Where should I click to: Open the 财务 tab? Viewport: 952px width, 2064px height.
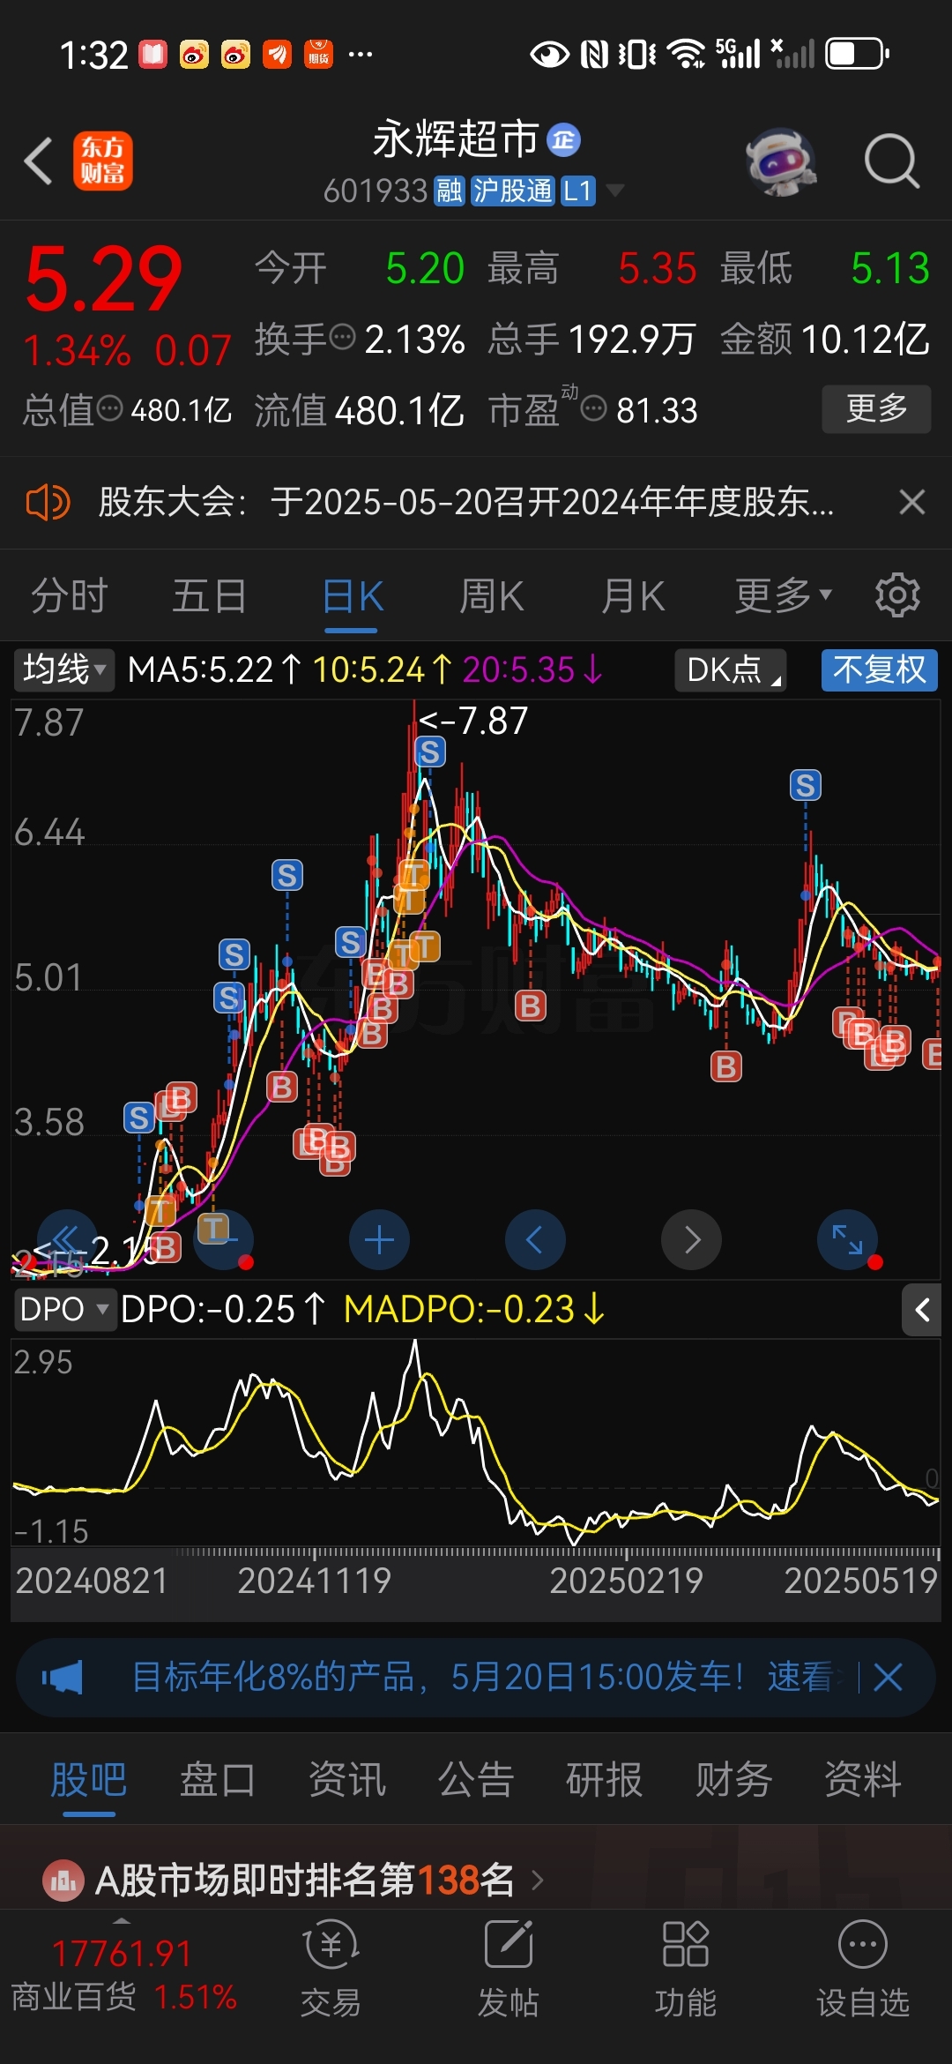coord(733,1779)
